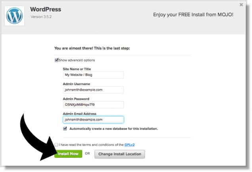Click the Change Install Location button

click(119, 154)
